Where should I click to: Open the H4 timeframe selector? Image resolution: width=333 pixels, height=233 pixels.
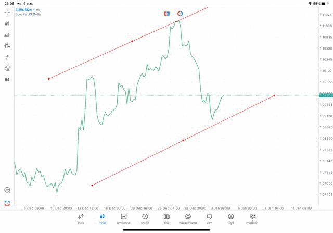tap(7, 80)
